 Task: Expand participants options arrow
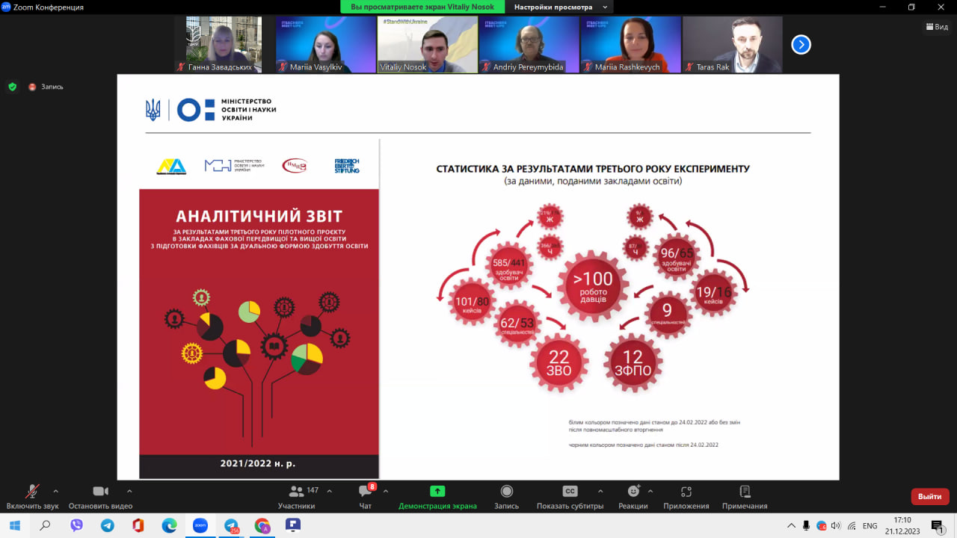coord(330,492)
